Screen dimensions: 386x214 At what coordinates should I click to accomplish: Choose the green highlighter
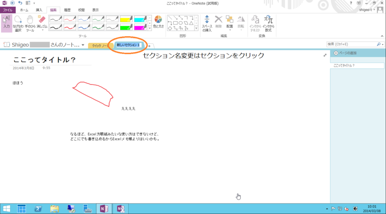click(126, 27)
